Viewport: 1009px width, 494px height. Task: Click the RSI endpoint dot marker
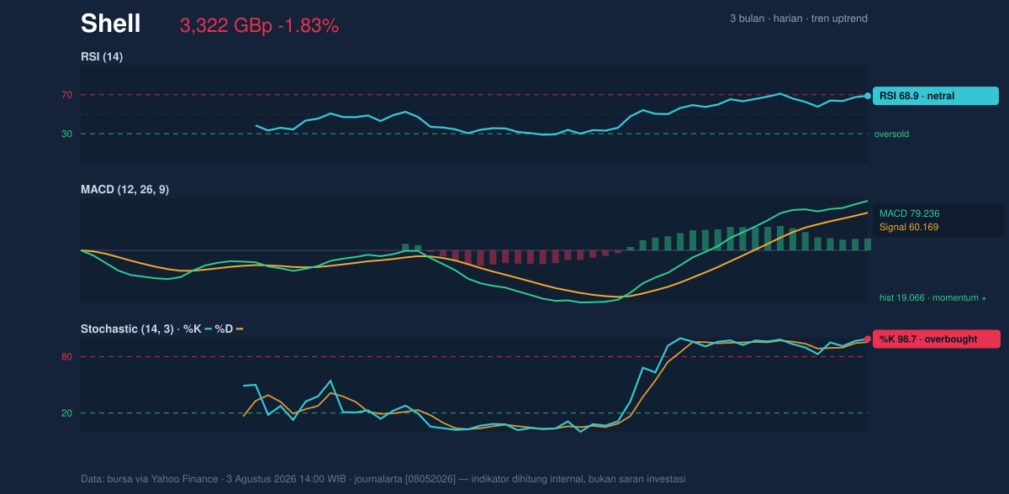point(868,96)
